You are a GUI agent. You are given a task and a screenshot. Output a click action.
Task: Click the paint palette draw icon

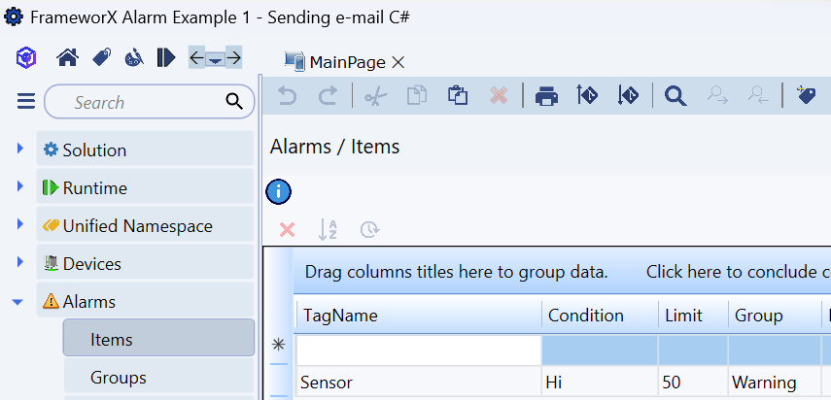pyautogui.click(x=134, y=58)
